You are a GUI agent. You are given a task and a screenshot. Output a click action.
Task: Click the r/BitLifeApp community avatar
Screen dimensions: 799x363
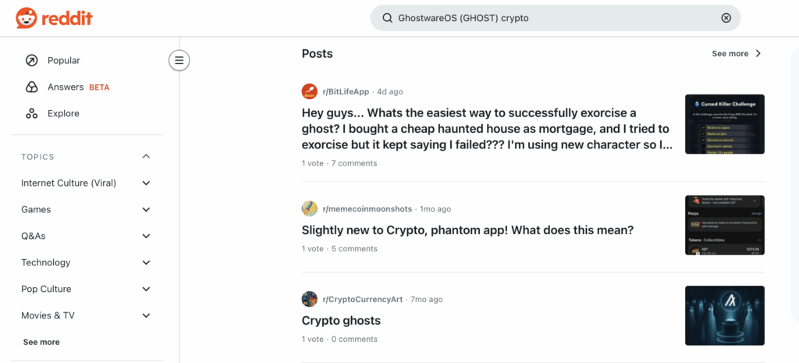(x=310, y=91)
